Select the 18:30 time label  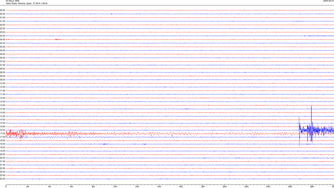coord(2,144)
